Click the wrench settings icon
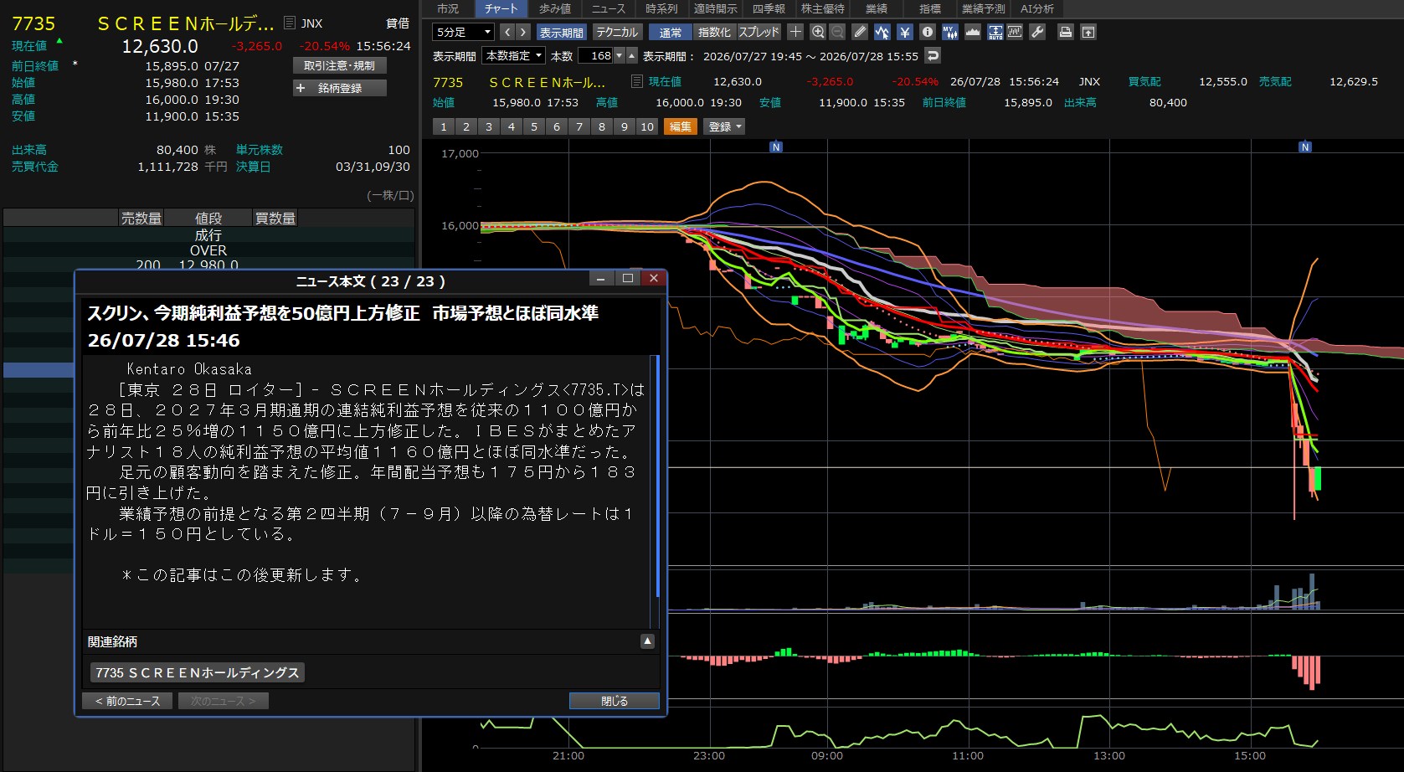The height and width of the screenshot is (772, 1404). point(1037,32)
